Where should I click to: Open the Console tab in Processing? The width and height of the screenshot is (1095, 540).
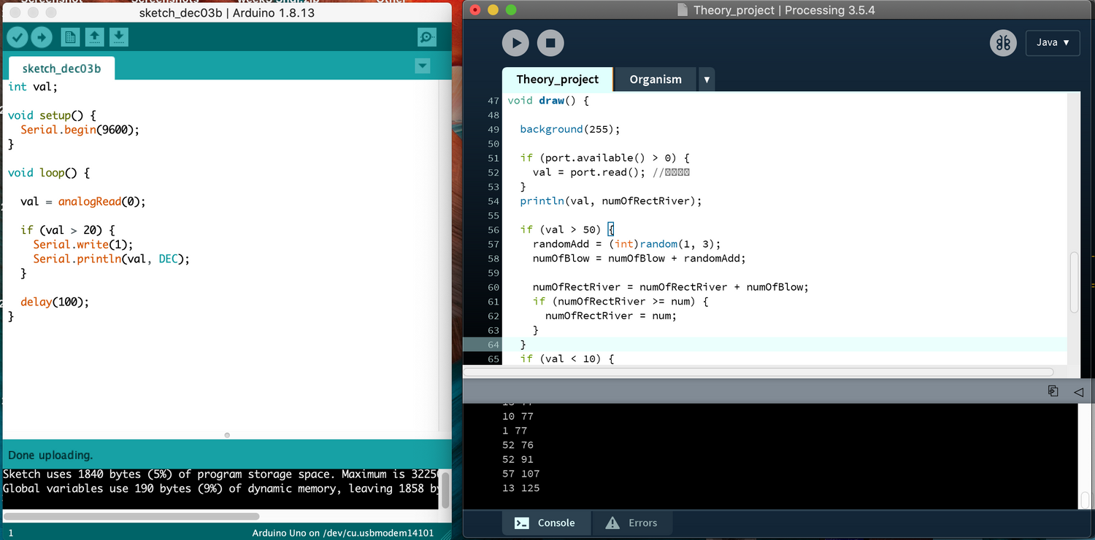pos(545,523)
